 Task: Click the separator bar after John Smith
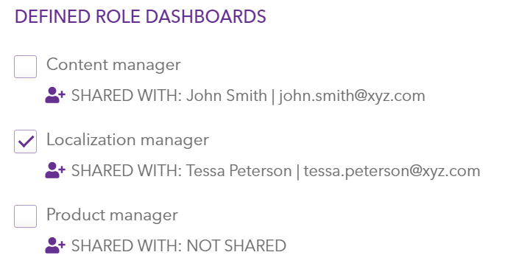pyautogui.click(x=273, y=96)
